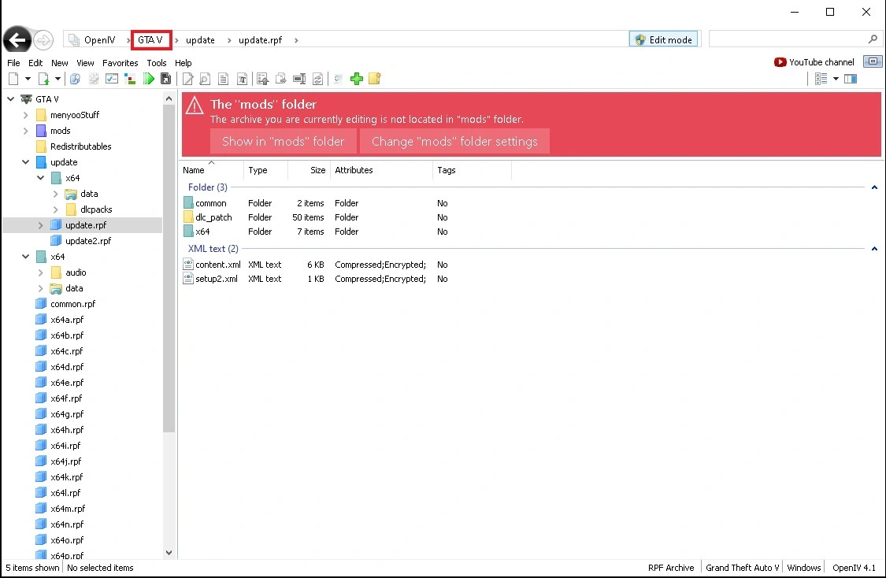This screenshot has width=886, height=578.
Task: Click the document with letter T icon
Action: point(242,79)
